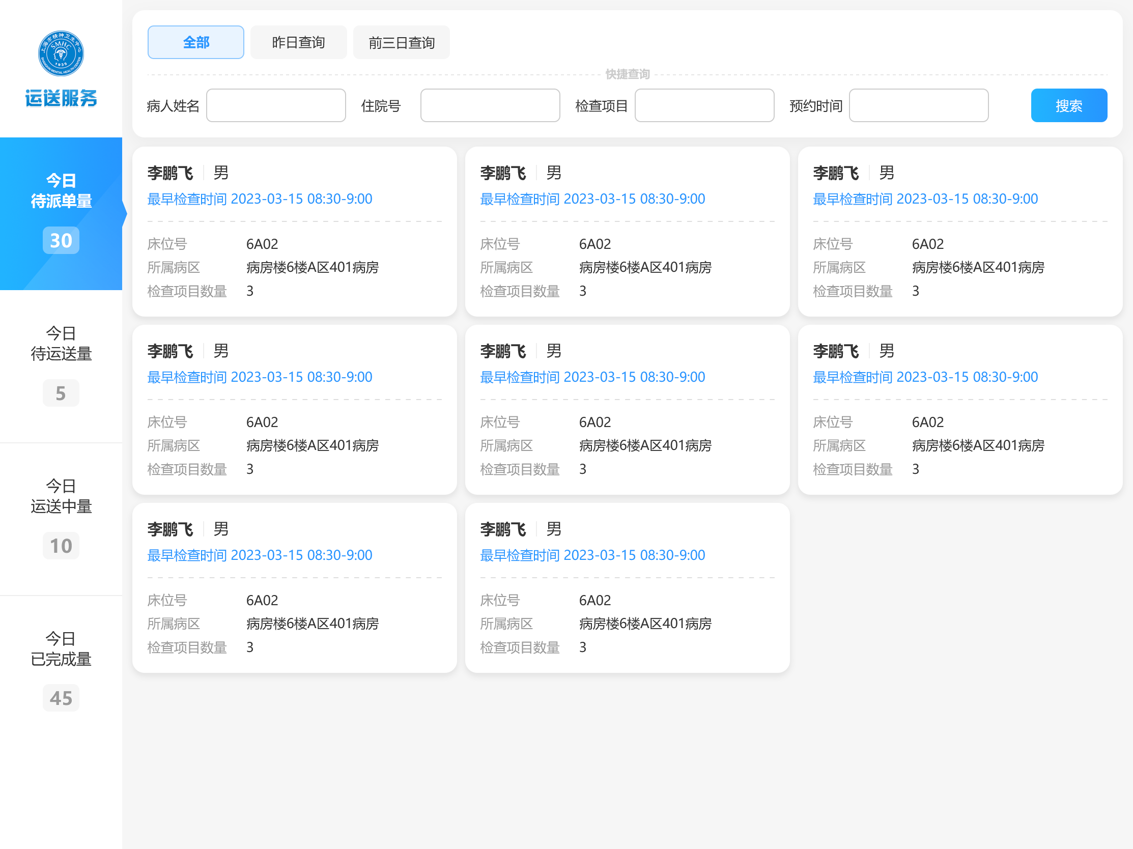Open 今日运送中量 sidebar section

(x=61, y=519)
